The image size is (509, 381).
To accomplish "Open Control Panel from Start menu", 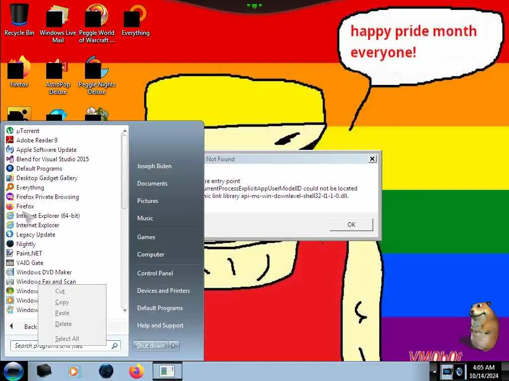I will [x=155, y=273].
